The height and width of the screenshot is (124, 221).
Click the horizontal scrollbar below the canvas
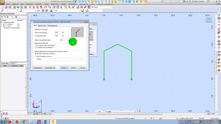[129, 114]
